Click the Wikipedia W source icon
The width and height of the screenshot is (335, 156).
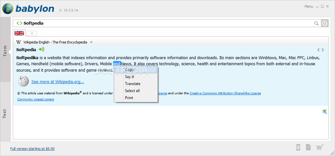[x=19, y=42]
